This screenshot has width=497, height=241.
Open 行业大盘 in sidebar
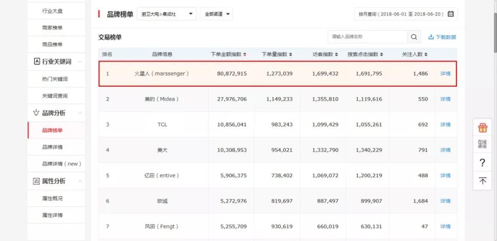click(x=52, y=11)
